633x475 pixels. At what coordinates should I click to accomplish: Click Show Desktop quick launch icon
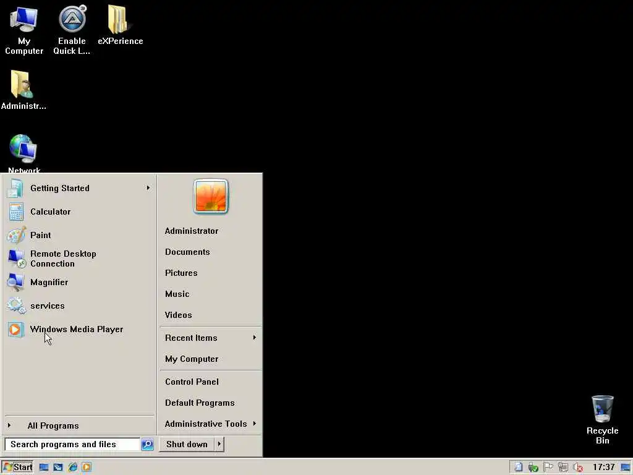44,468
